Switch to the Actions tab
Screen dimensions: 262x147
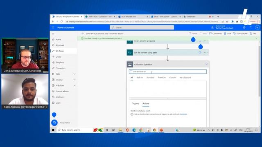coord(146,103)
